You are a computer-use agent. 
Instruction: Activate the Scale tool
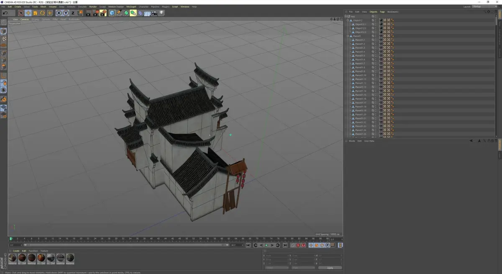[x=35, y=13]
